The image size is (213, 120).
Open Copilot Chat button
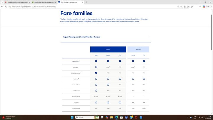point(206,7)
